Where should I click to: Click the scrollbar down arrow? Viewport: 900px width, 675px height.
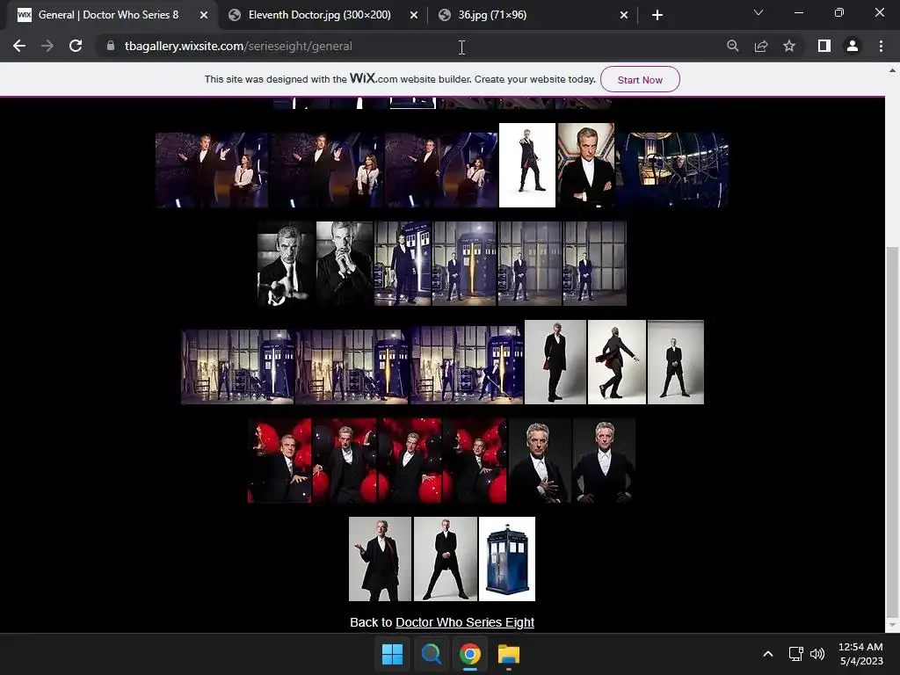coord(892,625)
